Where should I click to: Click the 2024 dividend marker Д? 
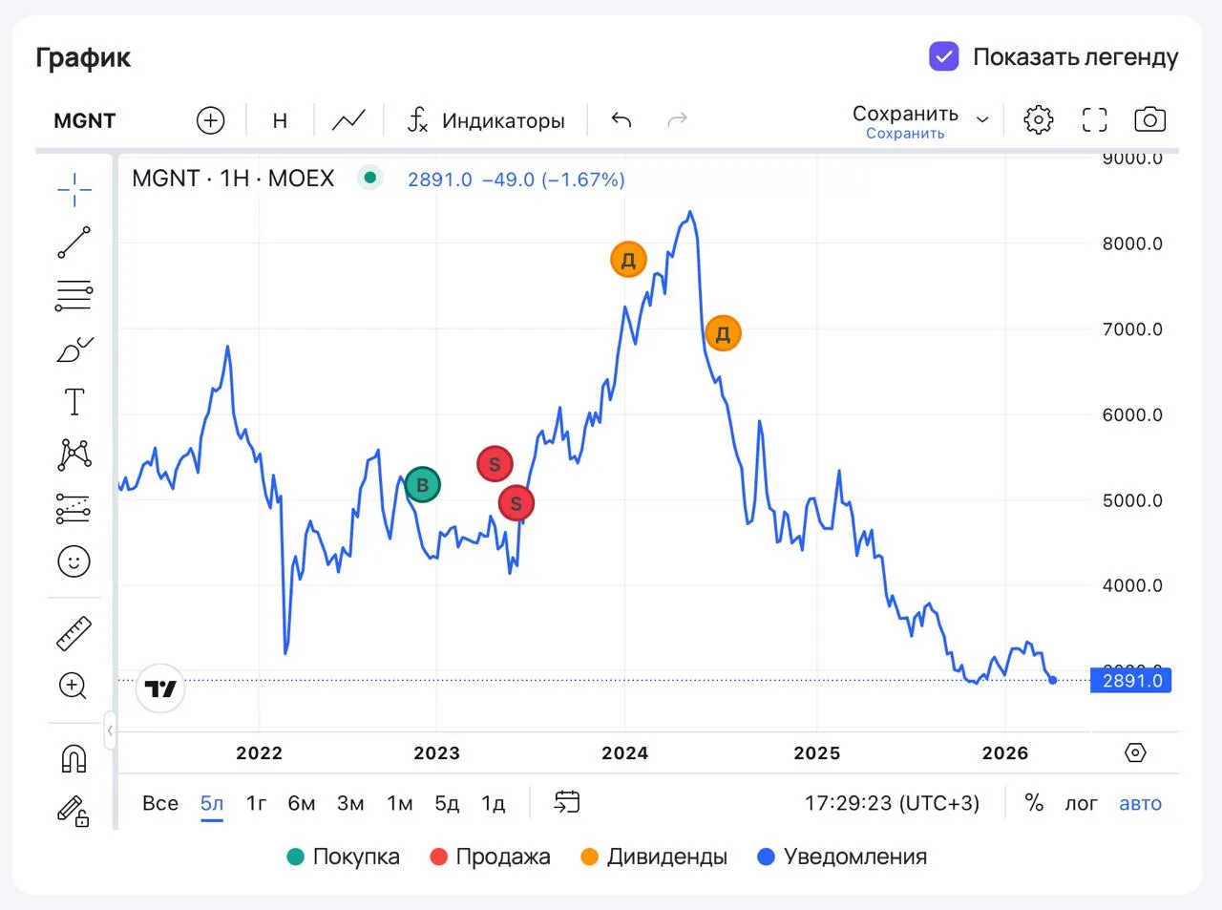coord(628,260)
